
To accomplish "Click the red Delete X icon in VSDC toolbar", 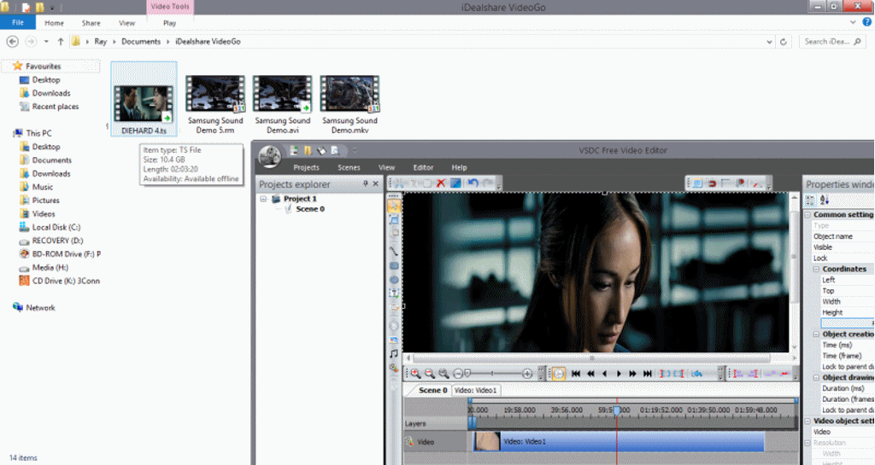I will [441, 183].
